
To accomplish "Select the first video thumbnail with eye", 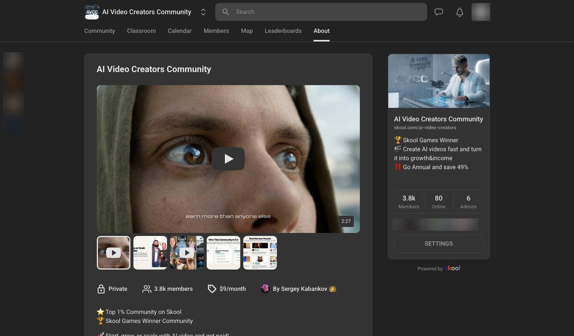I will point(114,253).
